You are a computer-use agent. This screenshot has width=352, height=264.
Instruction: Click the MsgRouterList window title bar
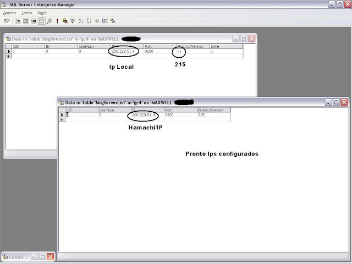point(130,39)
